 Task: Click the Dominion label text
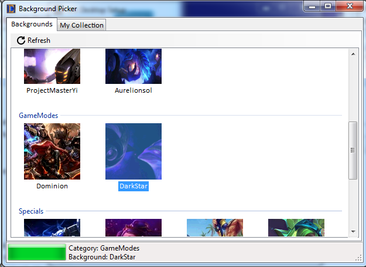coord(52,186)
